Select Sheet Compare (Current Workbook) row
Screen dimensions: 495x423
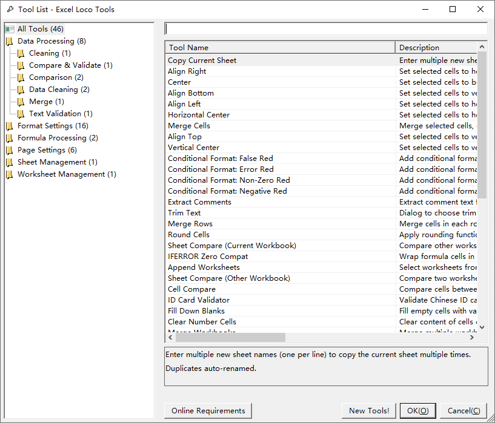[321, 246]
